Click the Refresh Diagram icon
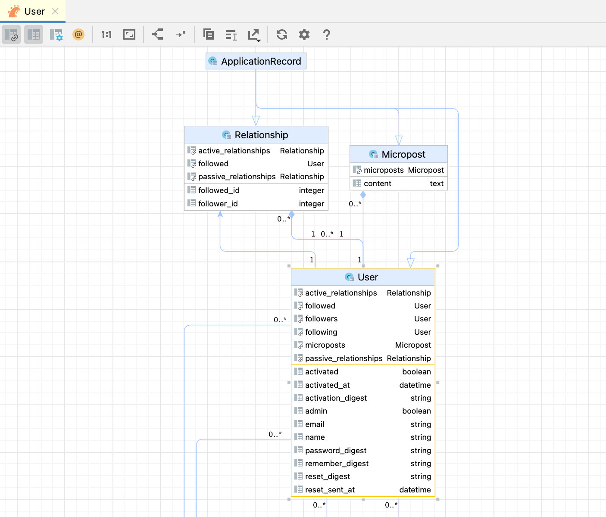The width and height of the screenshot is (606, 517). (281, 34)
